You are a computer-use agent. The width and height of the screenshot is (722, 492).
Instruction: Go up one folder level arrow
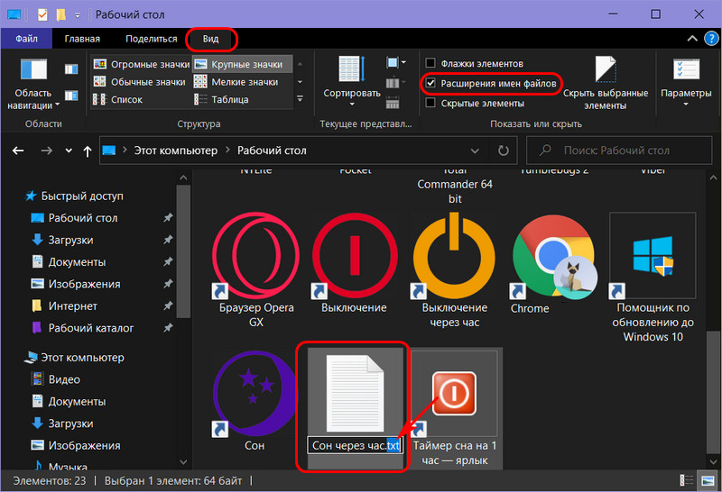tap(87, 150)
